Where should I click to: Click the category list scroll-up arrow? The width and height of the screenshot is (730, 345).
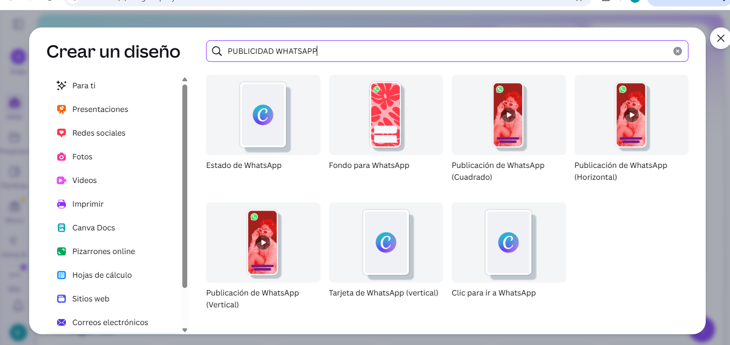tap(185, 80)
